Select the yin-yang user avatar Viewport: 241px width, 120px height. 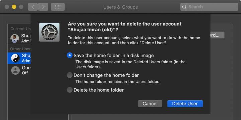pyautogui.click(x=15, y=58)
